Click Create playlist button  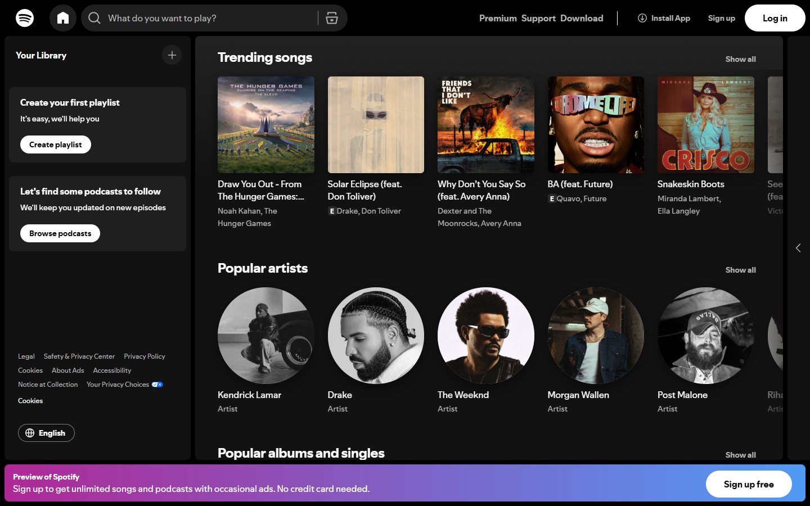click(56, 144)
